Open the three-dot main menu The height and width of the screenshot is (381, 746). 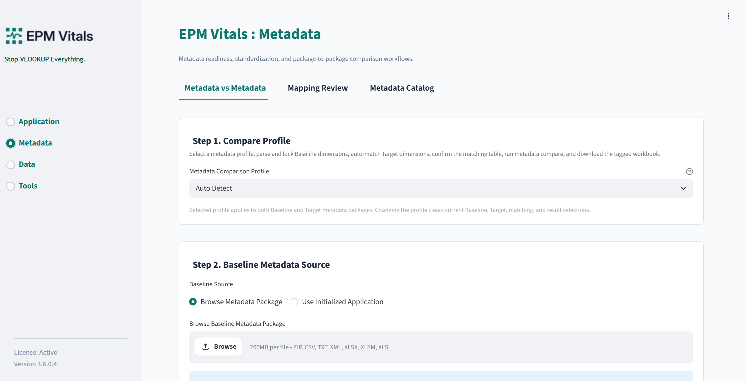(x=728, y=16)
